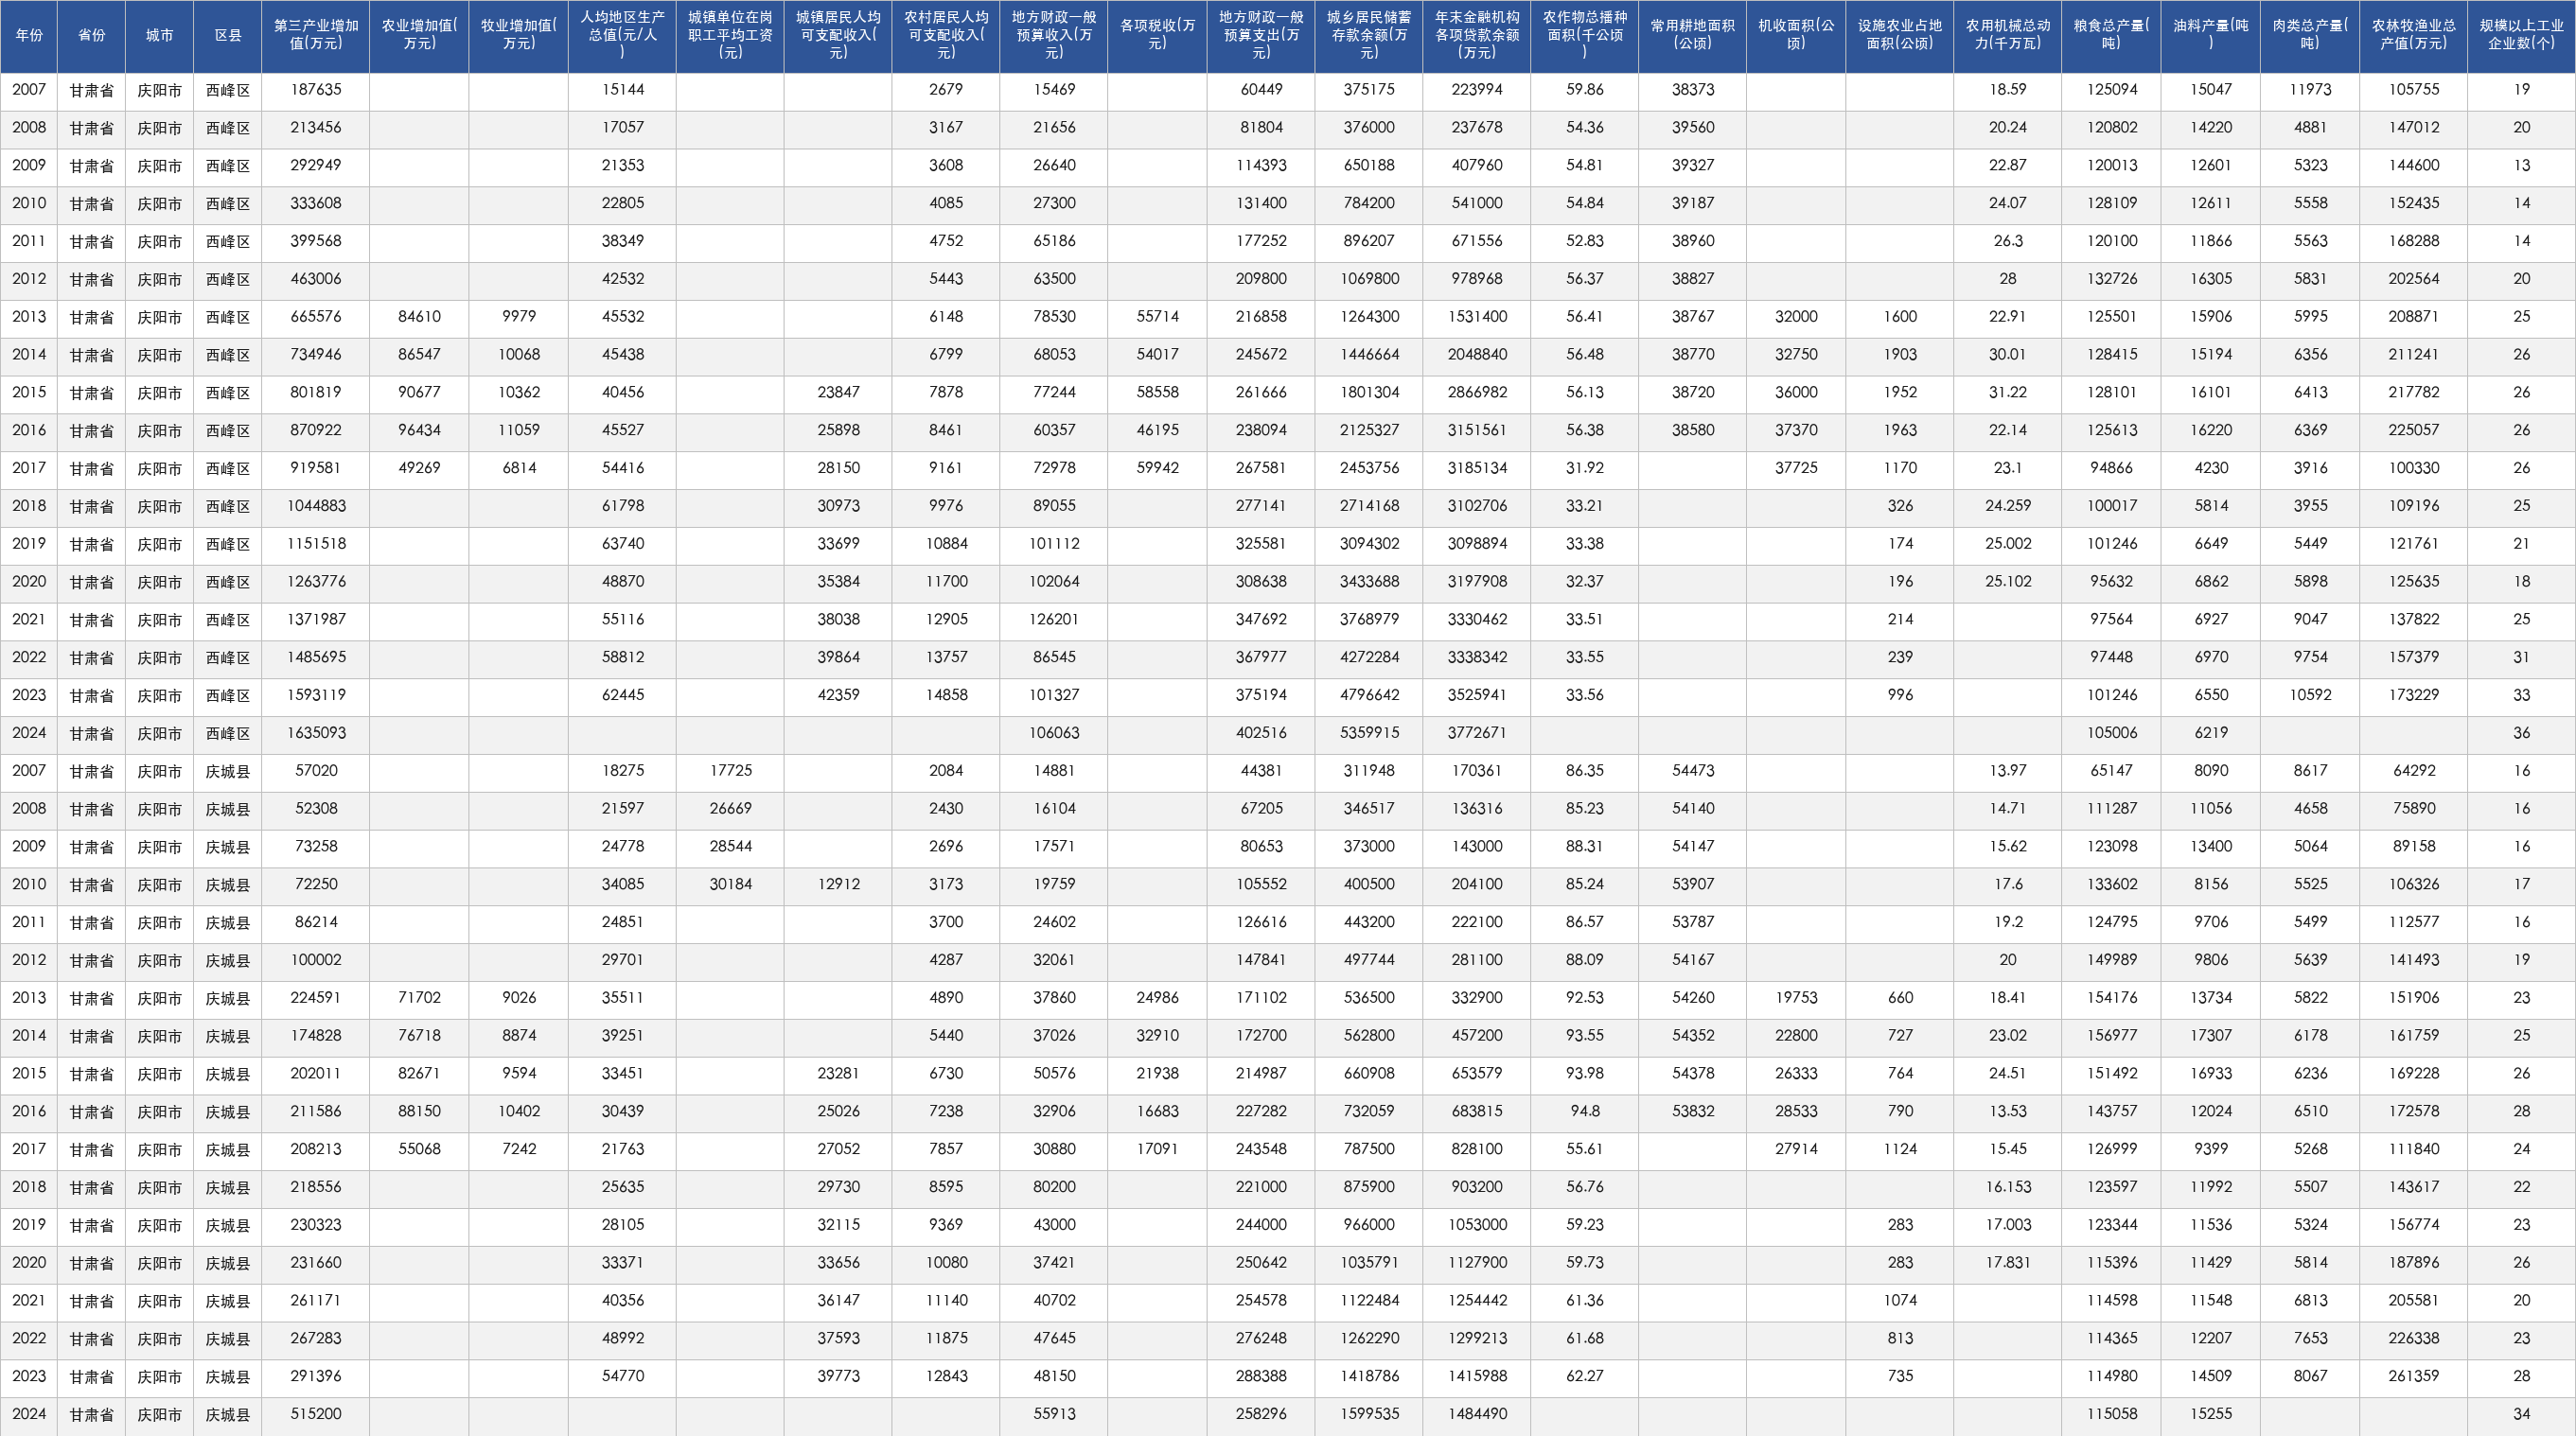This screenshot has height=1436, width=2576.
Task: Select 84610 in the 农业增加值 column
Action: [x=419, y=317]
